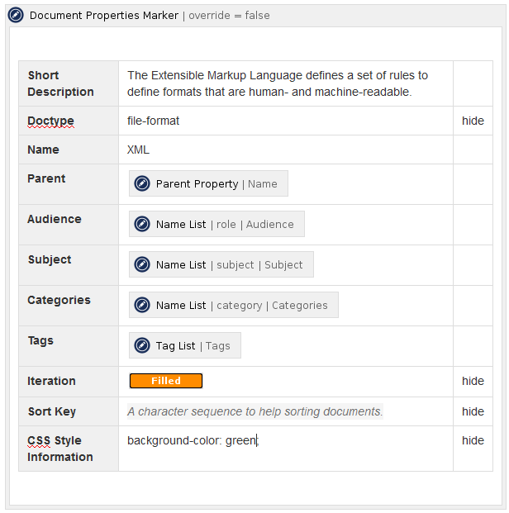
Task: Click the 'hide' control in Iteration row
Action: [x=473, y=381]
